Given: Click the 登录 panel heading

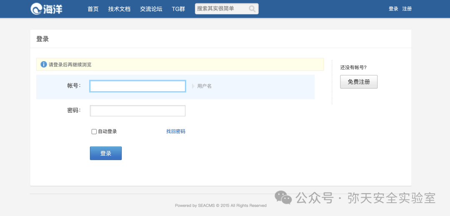Looking at the screenshot, I should (42, 39).
